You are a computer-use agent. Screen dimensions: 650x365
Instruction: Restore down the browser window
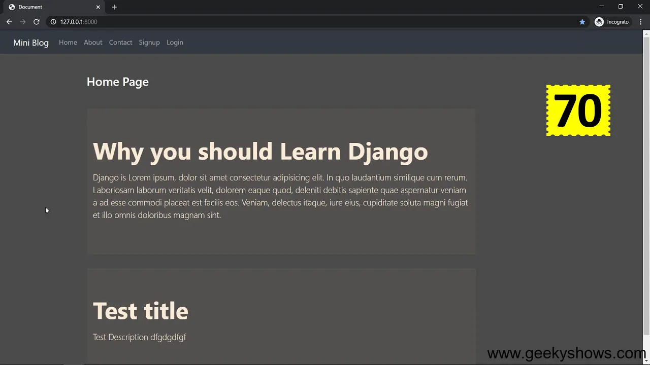(621, 7)
